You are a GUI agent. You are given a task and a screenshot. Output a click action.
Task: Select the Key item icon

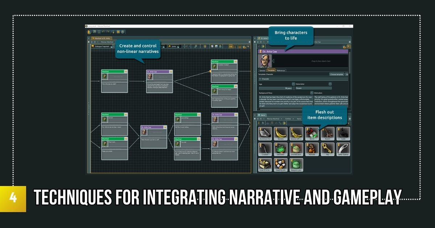[328, 149]
